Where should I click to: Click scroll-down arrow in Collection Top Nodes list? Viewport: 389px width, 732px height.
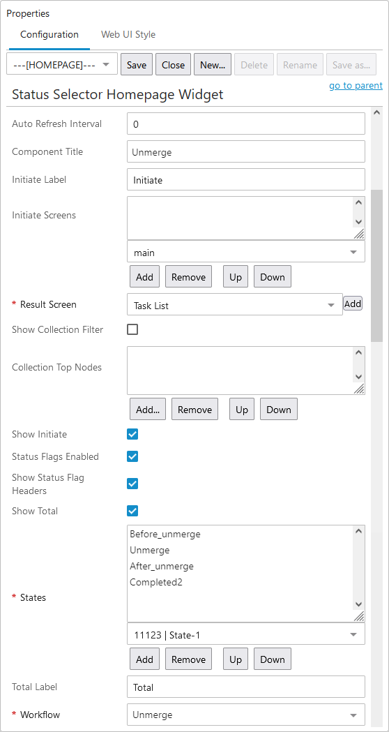358,377
